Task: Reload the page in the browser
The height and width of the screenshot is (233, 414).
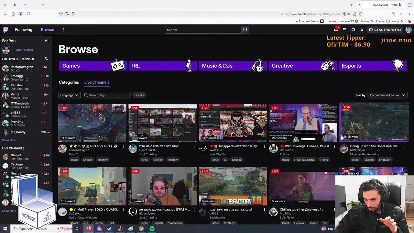Action: [393, 14]
